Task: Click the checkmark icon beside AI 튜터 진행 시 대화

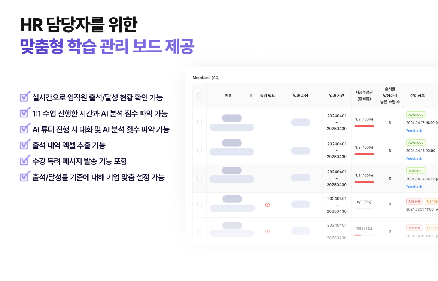Action: click(25, 128)
